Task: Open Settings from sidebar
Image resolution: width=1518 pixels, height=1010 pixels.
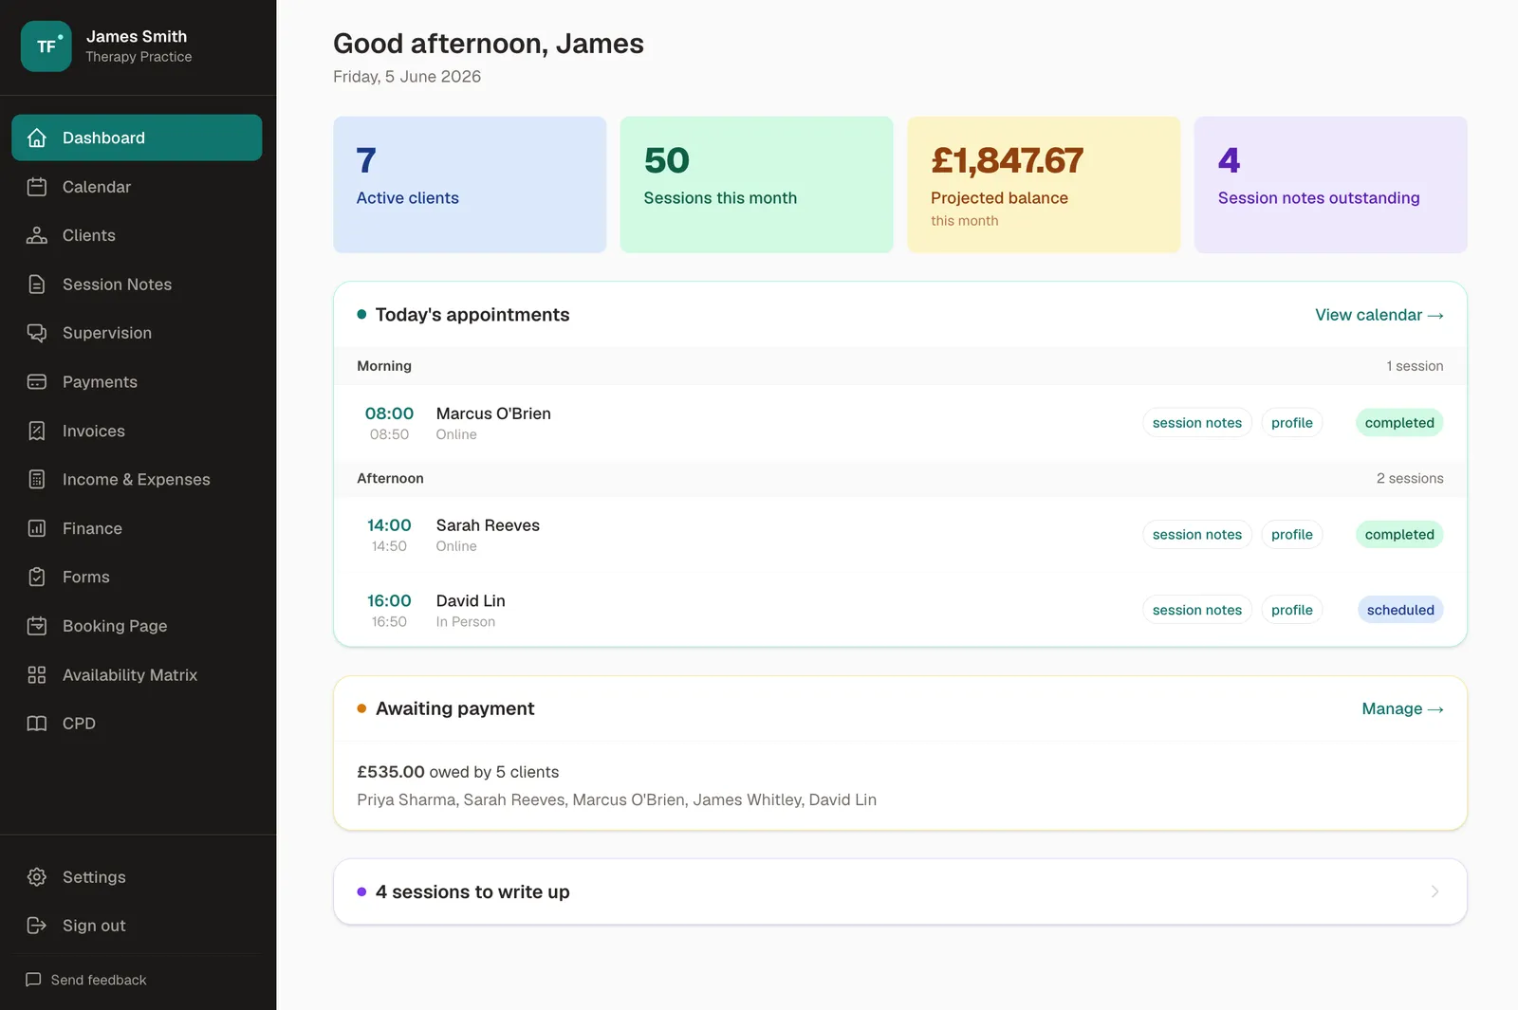Action: click(x=137, y=877)
